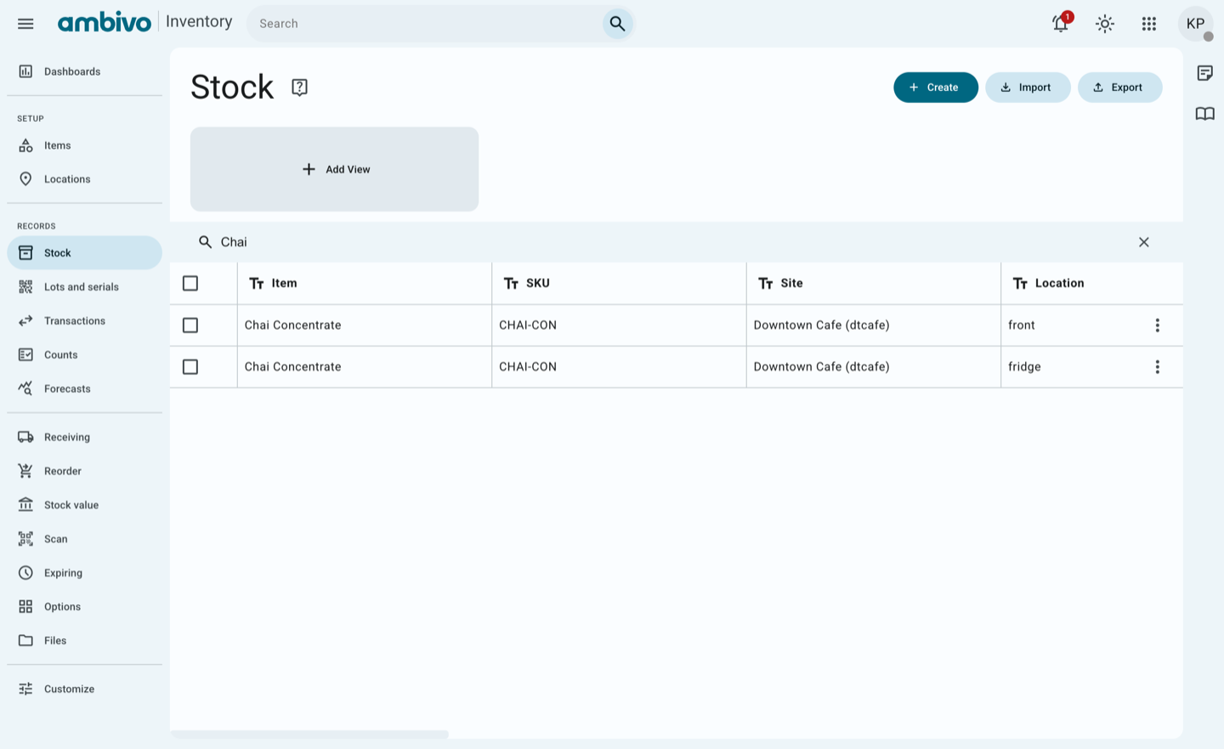Screen dimensions: 1224x749
Task: Check the Chai Concentrate front row checkbox
Action: tap(190, 326)
